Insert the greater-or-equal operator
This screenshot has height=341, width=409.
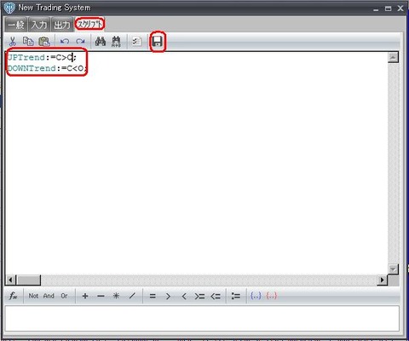199,296
